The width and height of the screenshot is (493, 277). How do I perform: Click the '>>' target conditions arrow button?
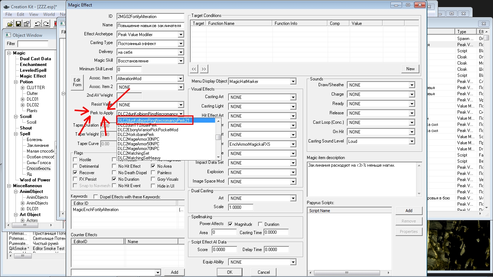point(204,69)
